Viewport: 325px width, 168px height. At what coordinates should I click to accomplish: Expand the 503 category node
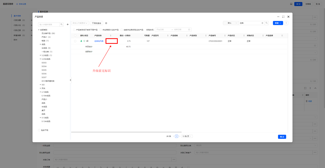(x=40, y=85)
